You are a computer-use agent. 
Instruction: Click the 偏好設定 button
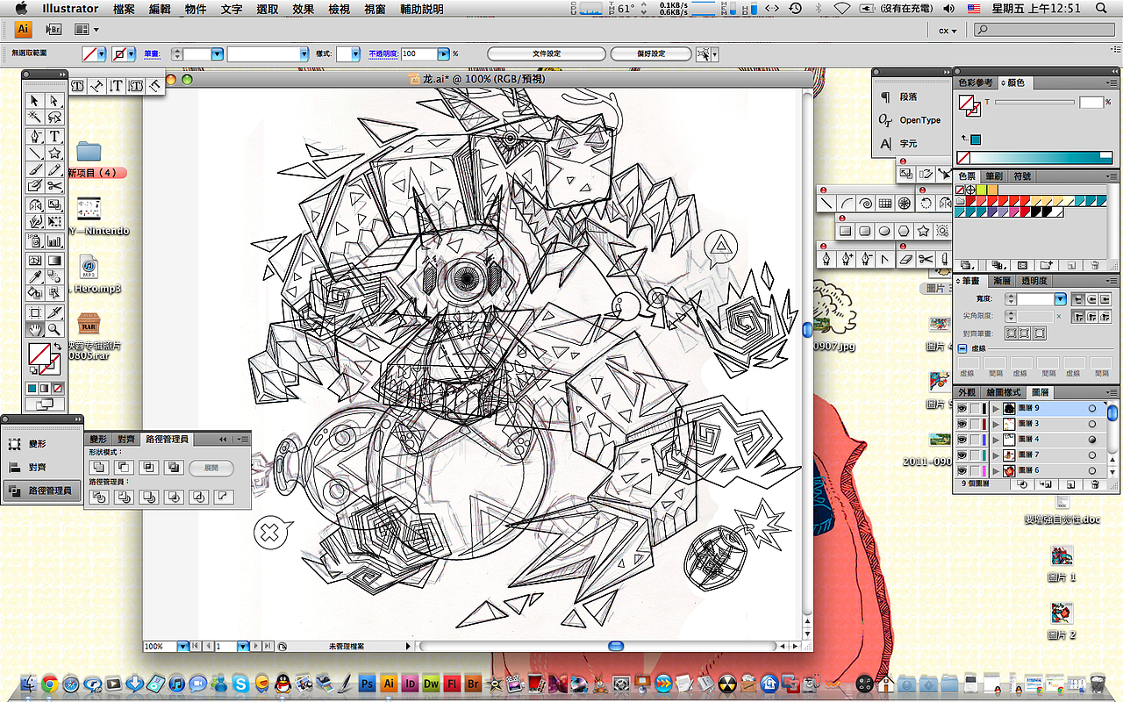(651, 54)
